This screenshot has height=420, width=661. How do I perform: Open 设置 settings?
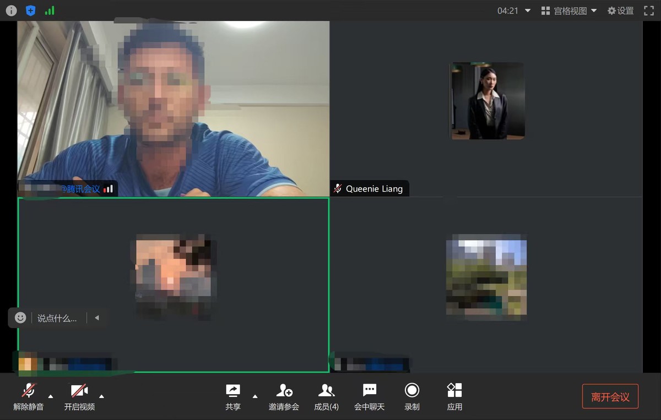[620, 10]
